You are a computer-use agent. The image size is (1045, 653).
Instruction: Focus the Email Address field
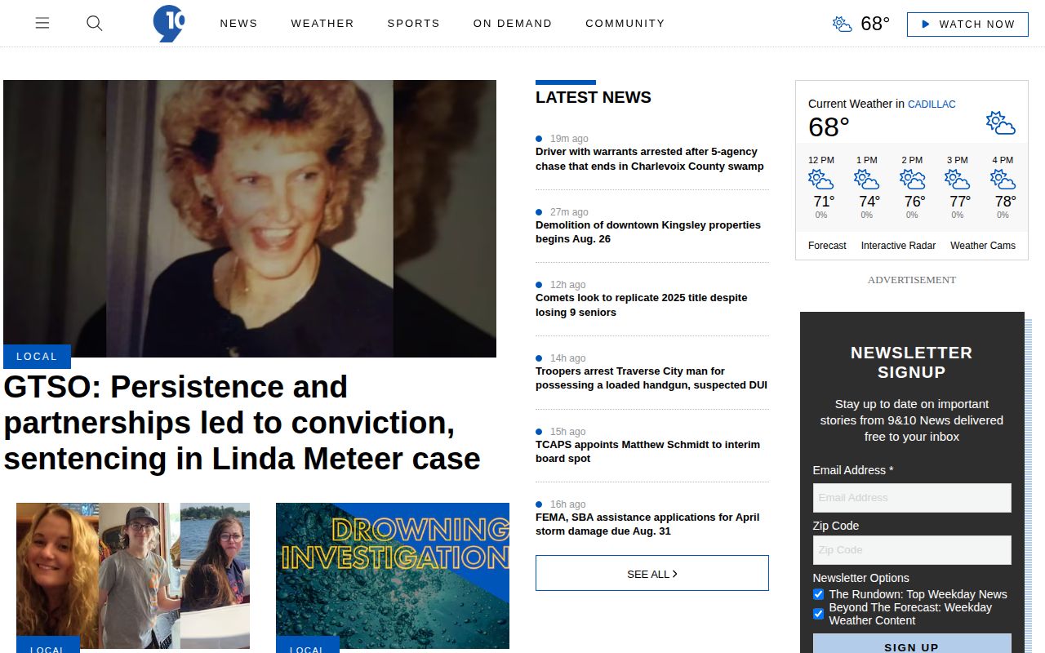912,498
